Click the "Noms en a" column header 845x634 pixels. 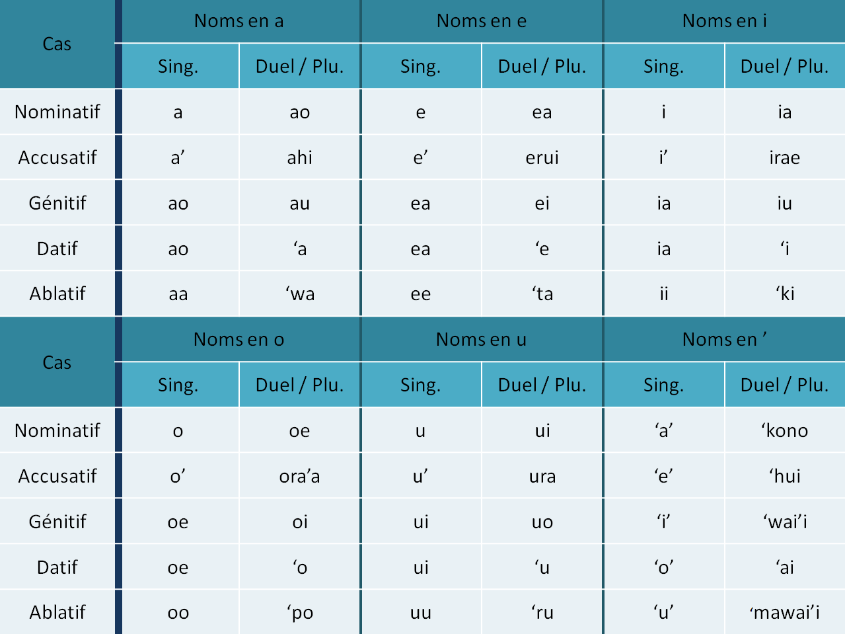tap(239, 21)
